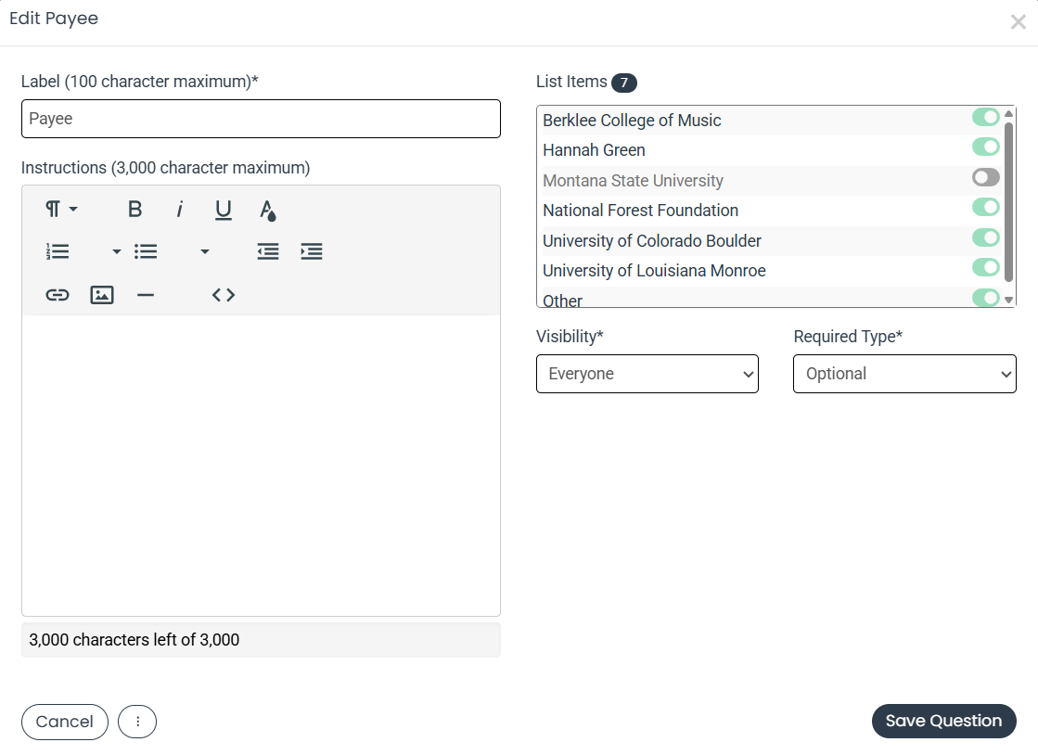Image resolution: width=1038 pixels, height=755 pixels.
Task: Select National Forest Foundation list row
Action: coord(770,211)
